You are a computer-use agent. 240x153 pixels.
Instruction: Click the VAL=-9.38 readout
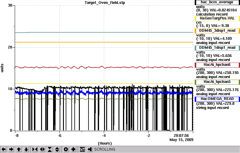coord(220,26)
